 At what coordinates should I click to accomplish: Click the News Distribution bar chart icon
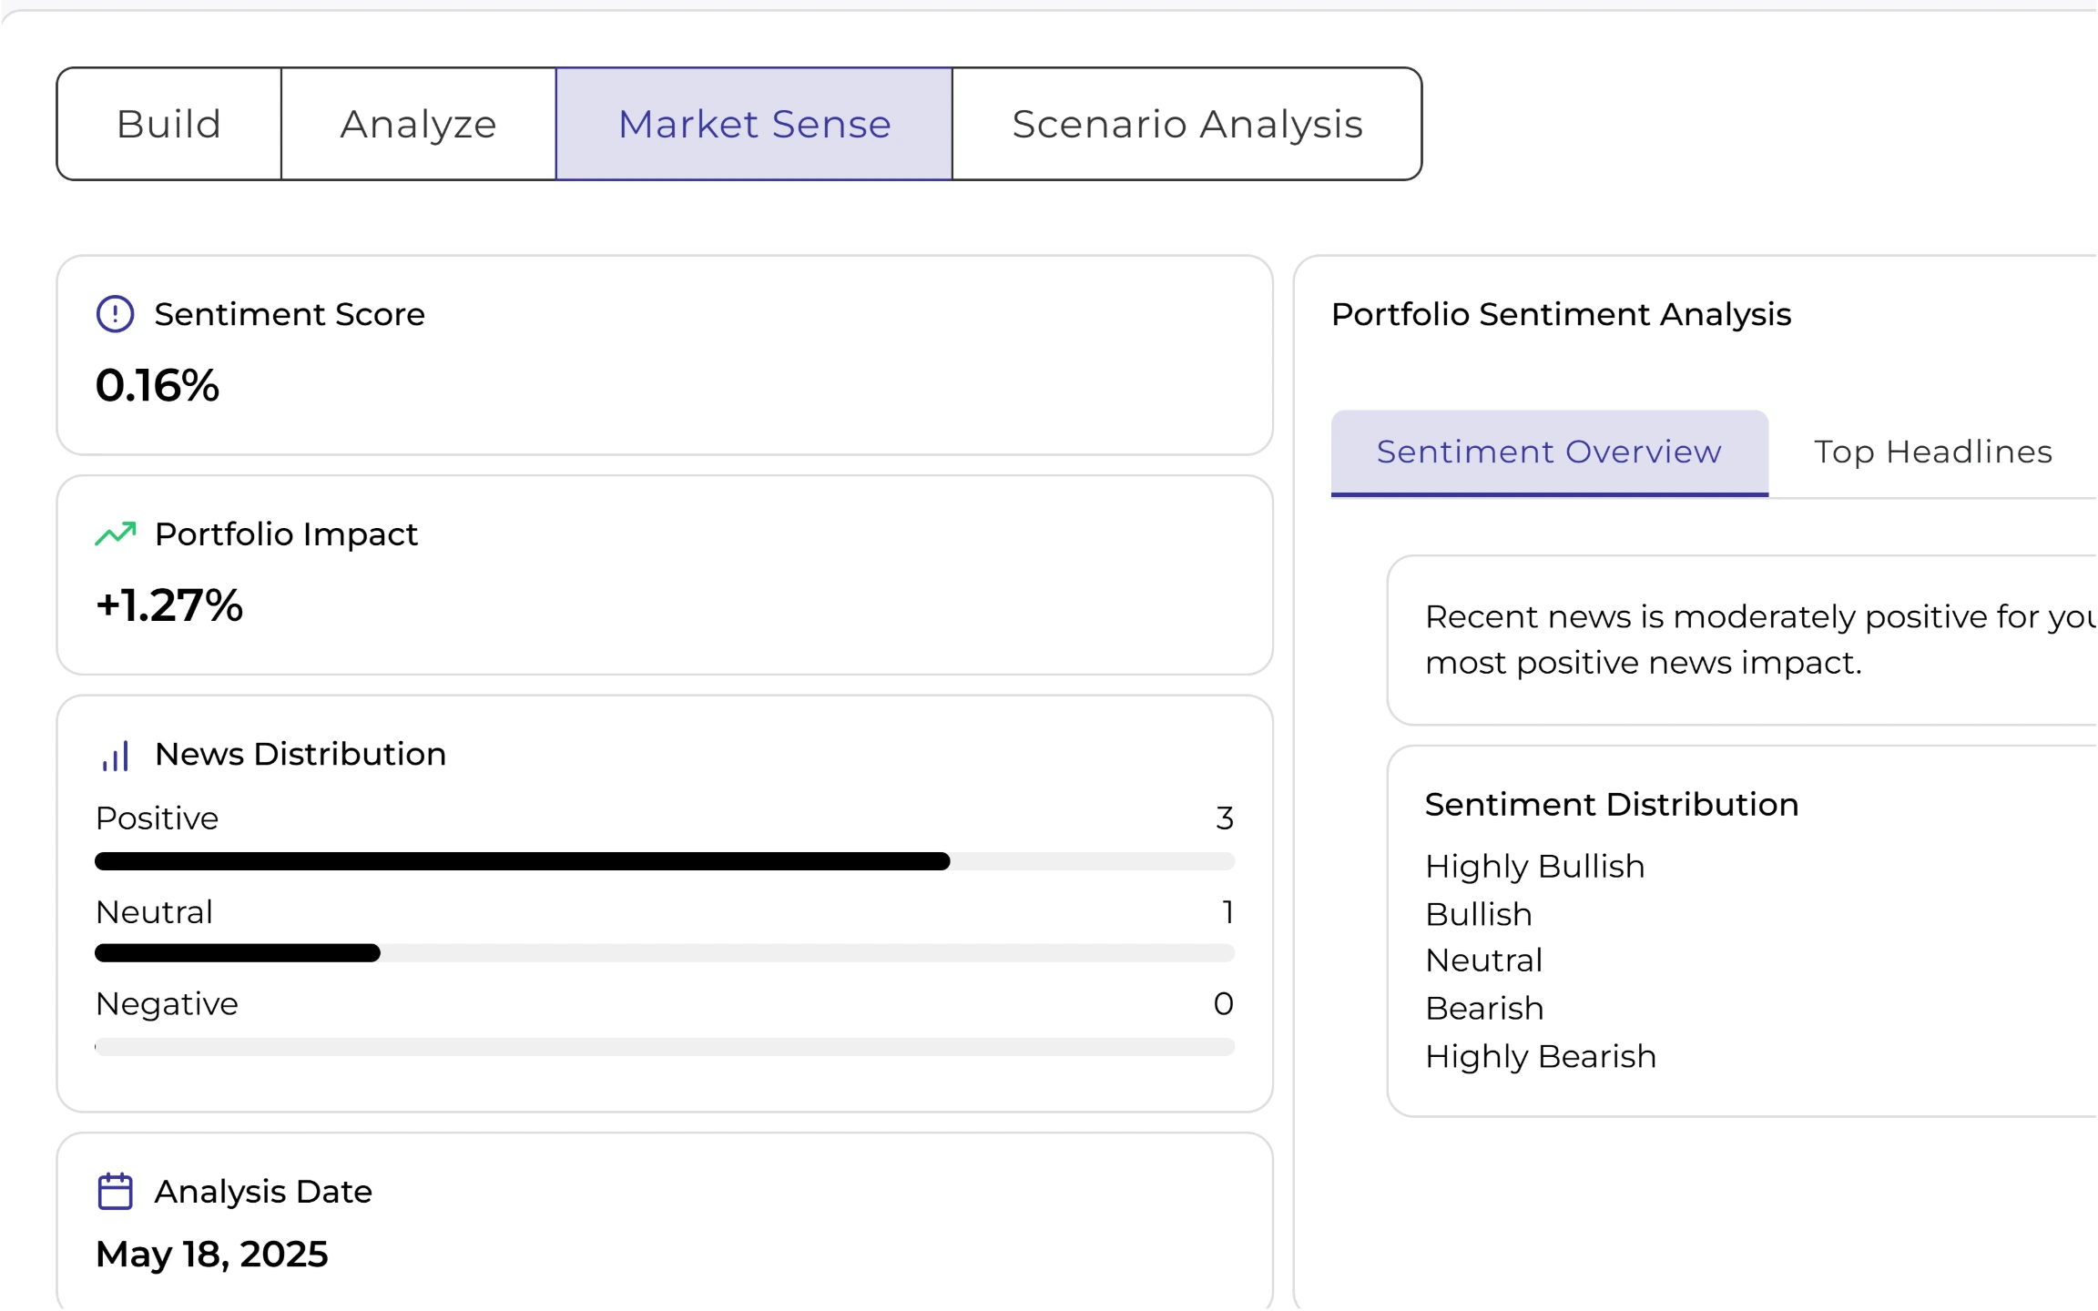click(116, 755)
